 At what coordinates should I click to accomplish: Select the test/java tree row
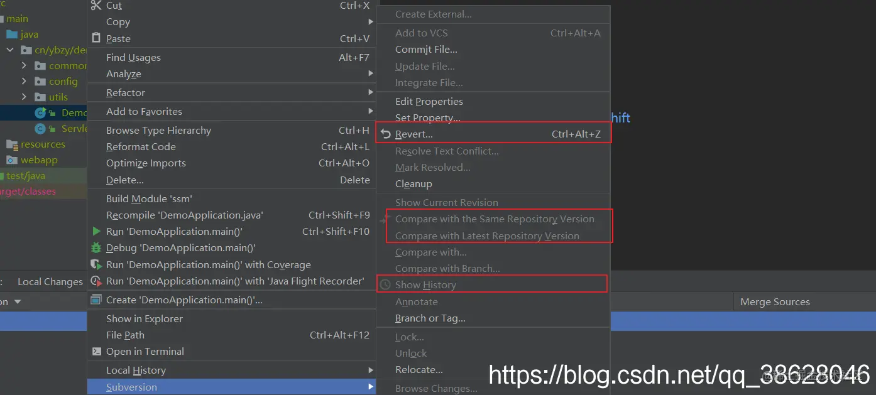[x=43, y=176]
